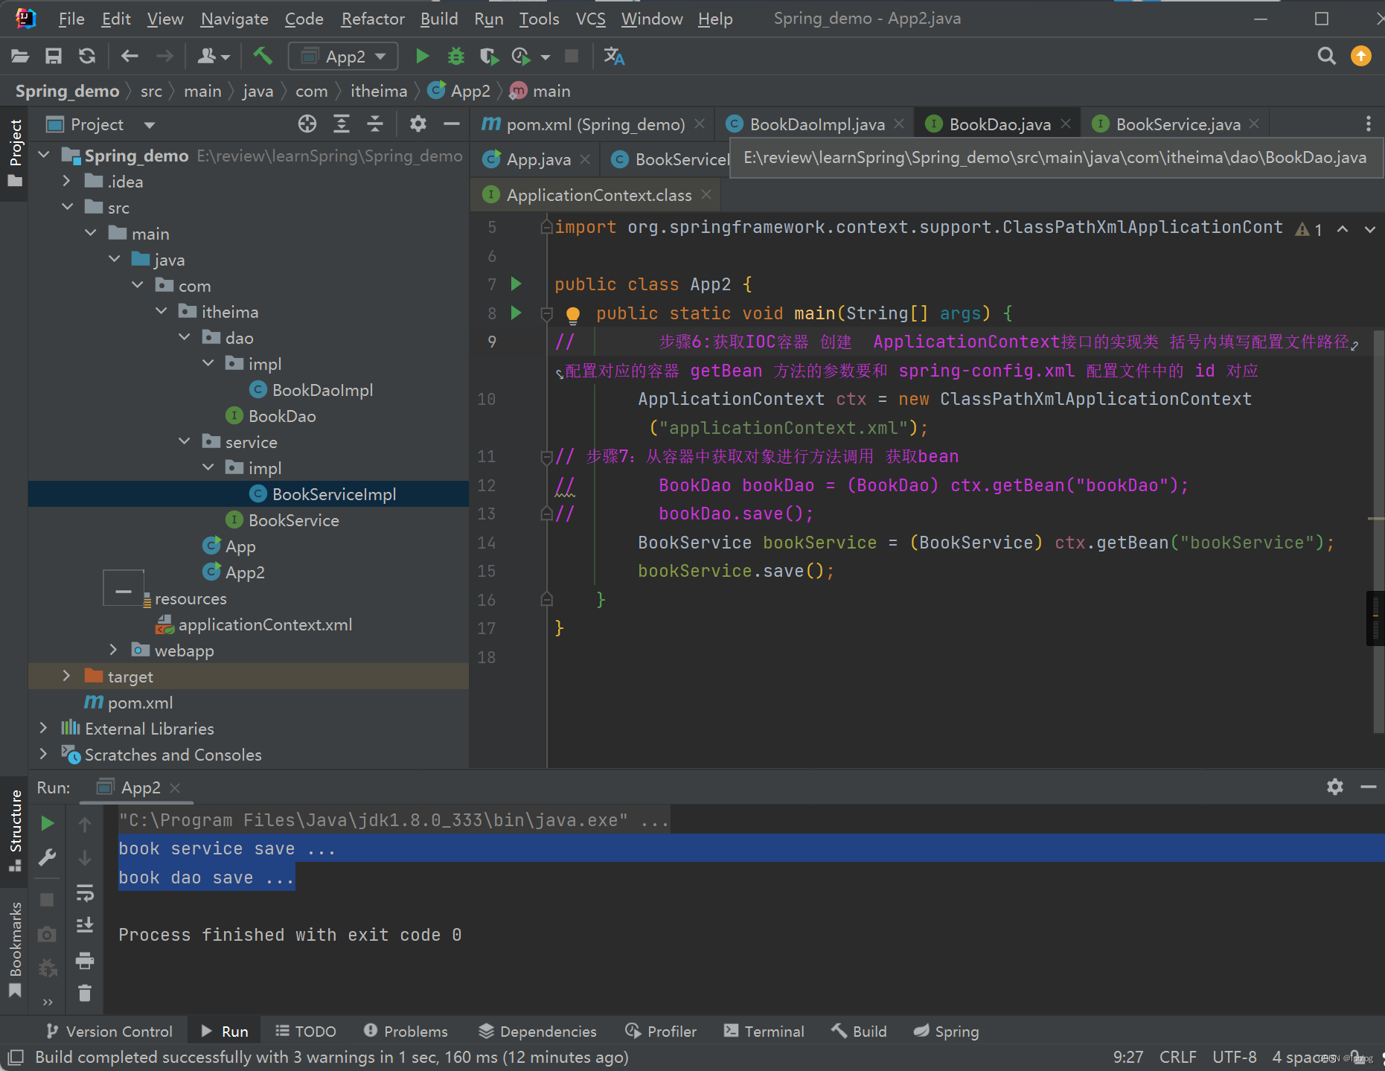
Task: Open the VCS menu
Action: coord(590,19)
